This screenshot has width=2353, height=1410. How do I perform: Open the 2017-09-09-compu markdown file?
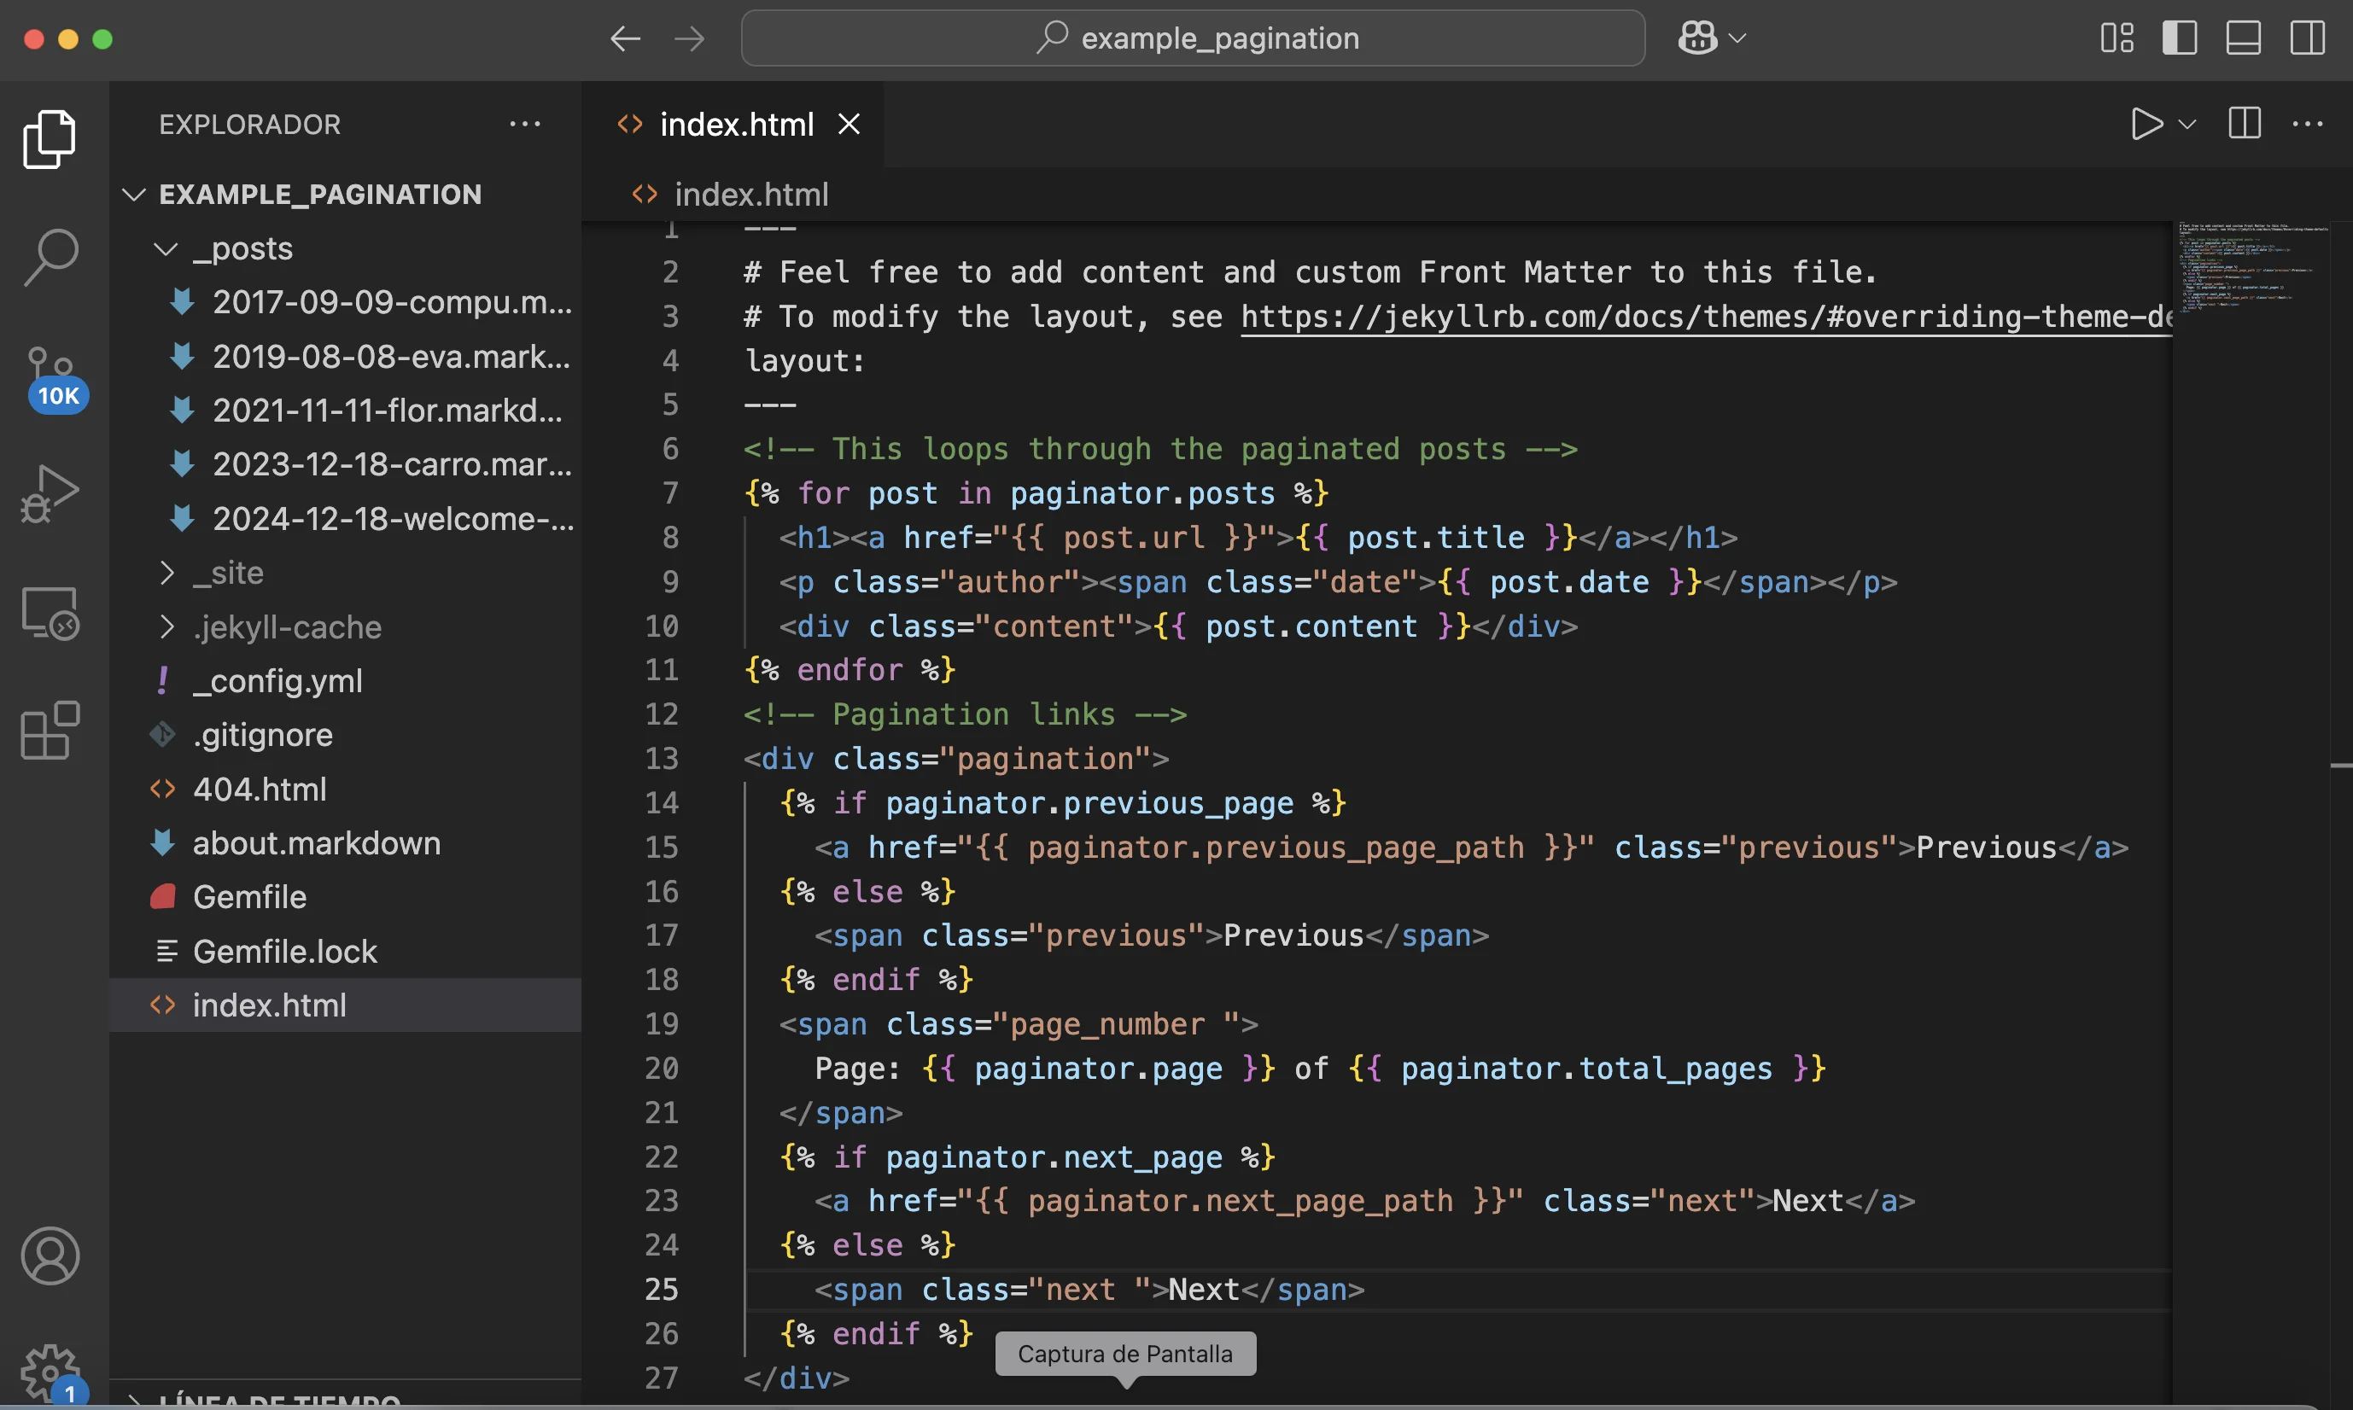coord(346,302)
